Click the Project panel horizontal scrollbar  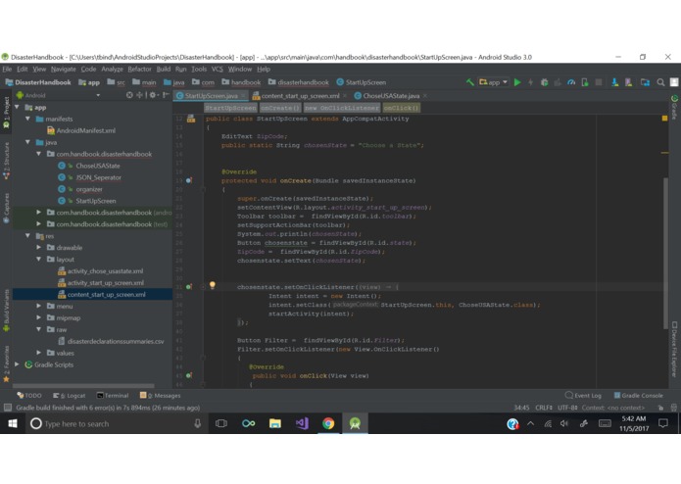coord(83,385)
